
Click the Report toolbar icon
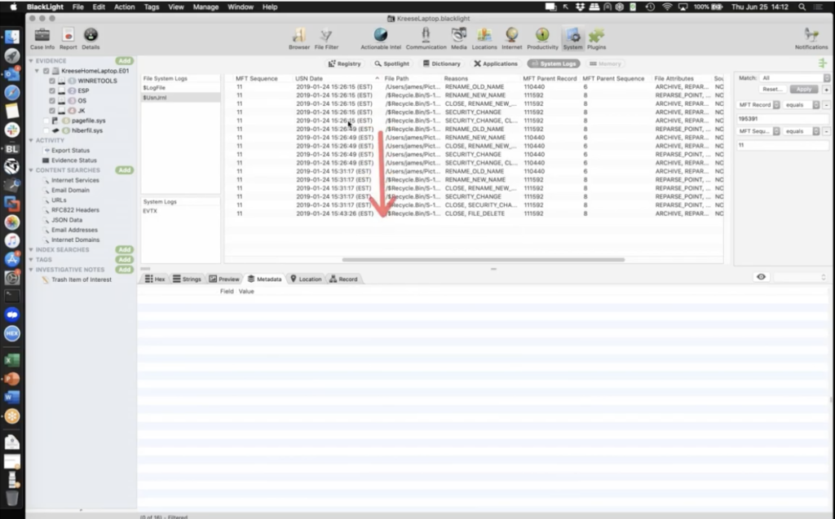point(68,36)
